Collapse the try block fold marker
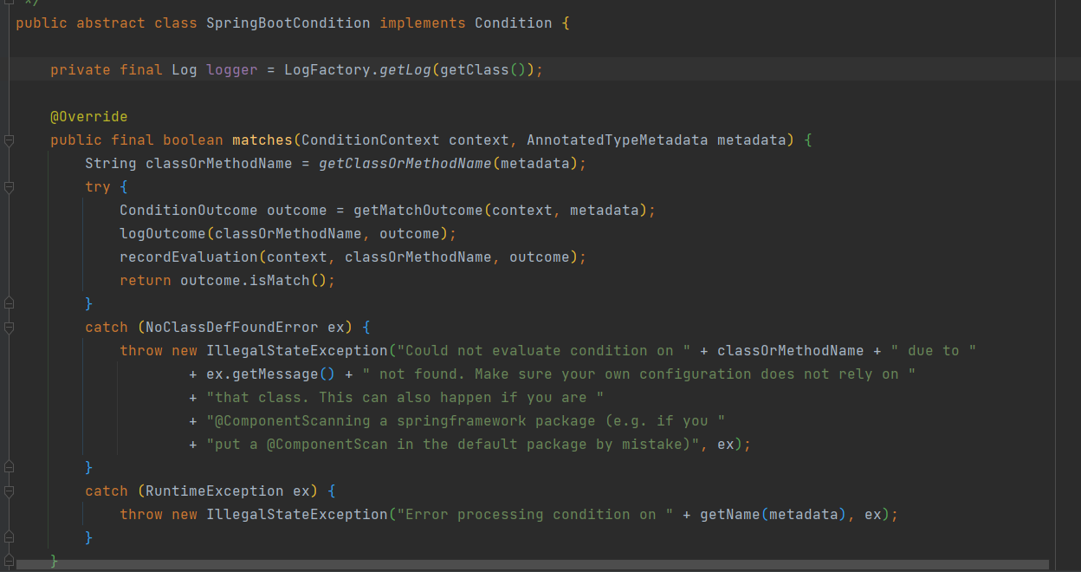 tap(9, 187)
